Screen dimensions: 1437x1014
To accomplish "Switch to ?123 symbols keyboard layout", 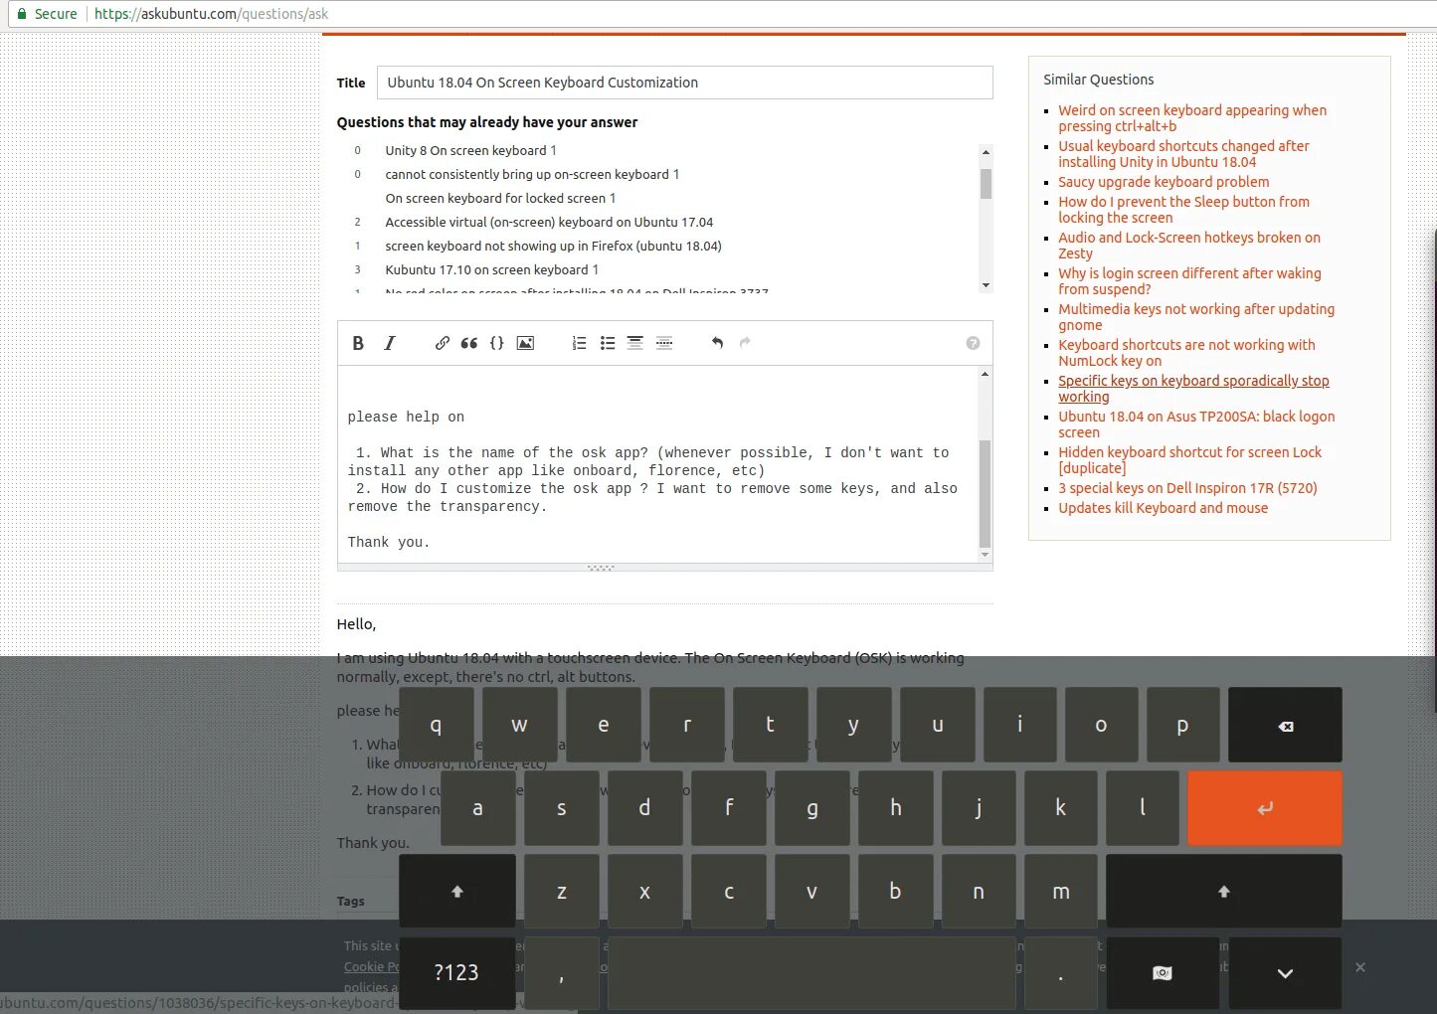I will (x=457, y=973).
